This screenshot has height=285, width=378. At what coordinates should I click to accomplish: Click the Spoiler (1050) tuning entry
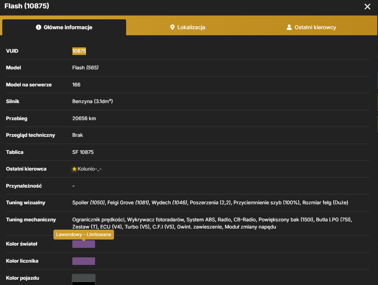(x=89, y=203)
